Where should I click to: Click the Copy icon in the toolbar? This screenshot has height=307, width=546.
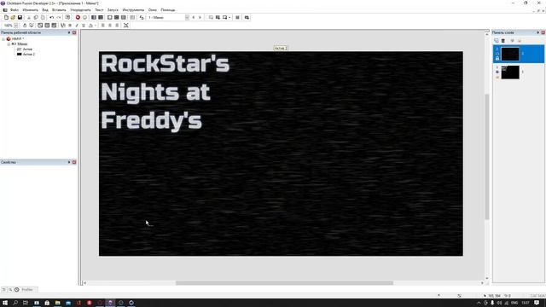tap(36, 17)
